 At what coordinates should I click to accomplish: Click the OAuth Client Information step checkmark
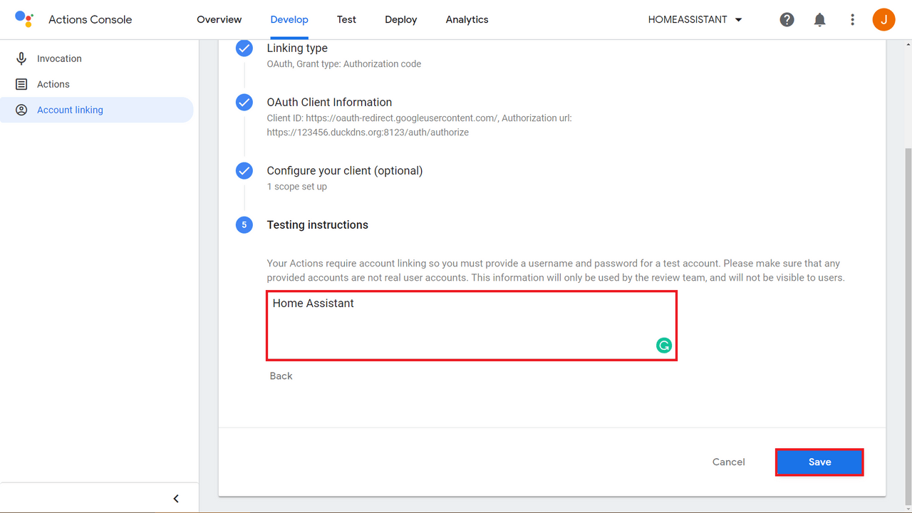244,103
